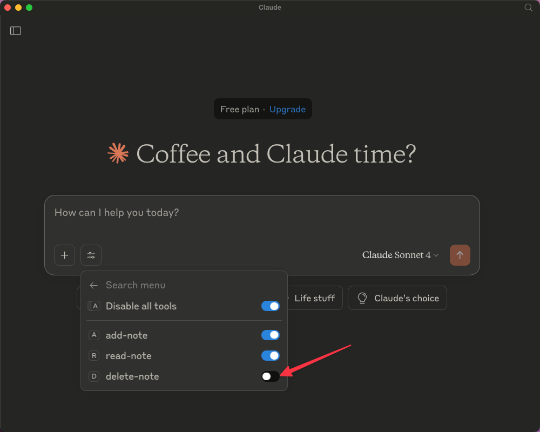Go back using the Search menu arrow

click(x=93, y=285)
